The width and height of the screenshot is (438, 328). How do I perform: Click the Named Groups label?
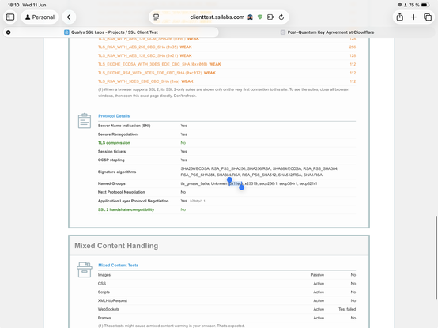[111, 183]
